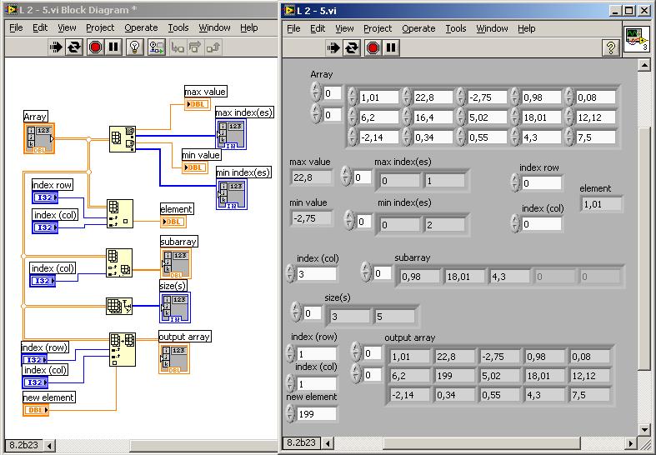Click Run arrow in front panel toolbar
Screen dimensions: 656x455
point(334,48)
